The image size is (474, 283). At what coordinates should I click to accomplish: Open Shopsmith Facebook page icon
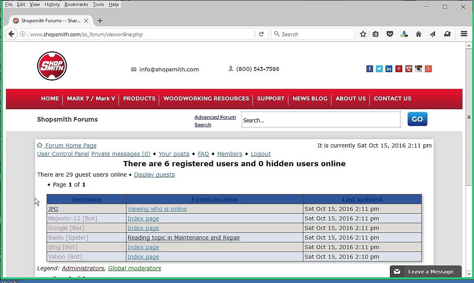(370, 69)
